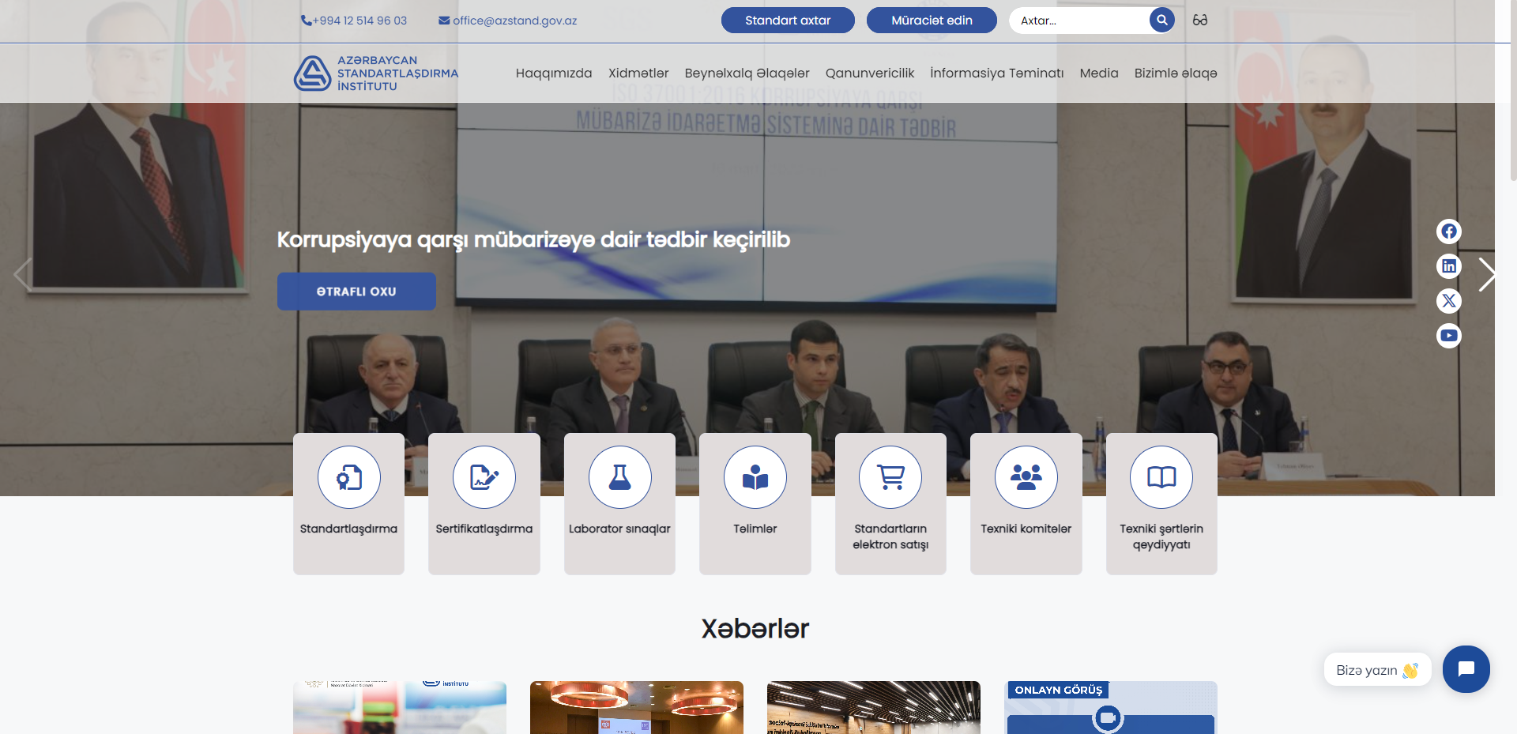Click the video camera icon on Onlayn Görüş card
Image resolution: width=1517 pixels, height=734 pixels.
pyautogui.click(x=1108, y=718)
